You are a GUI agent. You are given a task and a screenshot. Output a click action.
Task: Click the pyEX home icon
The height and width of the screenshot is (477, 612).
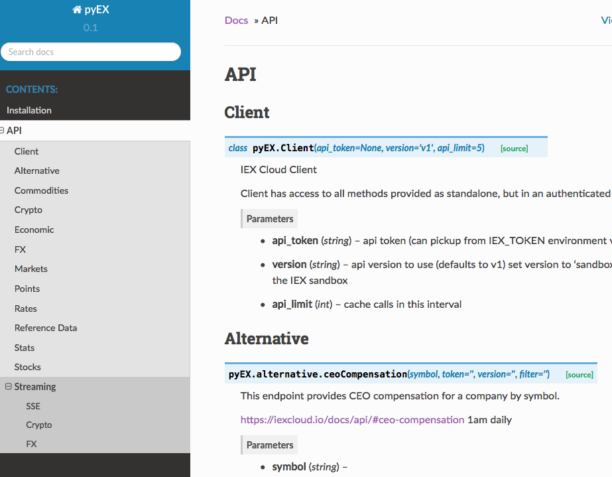77,10
